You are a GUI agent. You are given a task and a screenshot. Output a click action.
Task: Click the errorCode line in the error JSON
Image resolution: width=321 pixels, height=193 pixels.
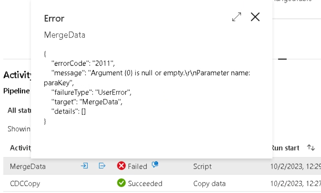83,63
